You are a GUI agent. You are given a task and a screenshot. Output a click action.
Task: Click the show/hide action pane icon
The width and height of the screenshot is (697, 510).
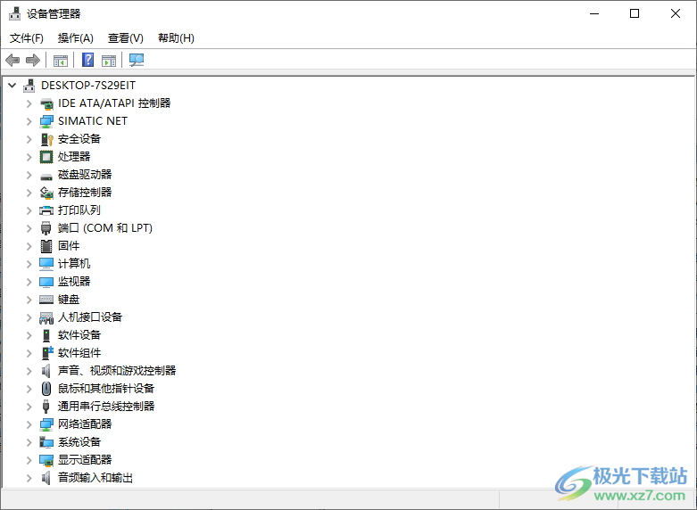click(109, 61)
